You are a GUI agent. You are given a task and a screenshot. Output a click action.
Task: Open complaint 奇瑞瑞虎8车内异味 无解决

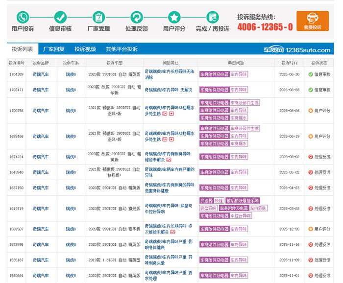(169, 90)
